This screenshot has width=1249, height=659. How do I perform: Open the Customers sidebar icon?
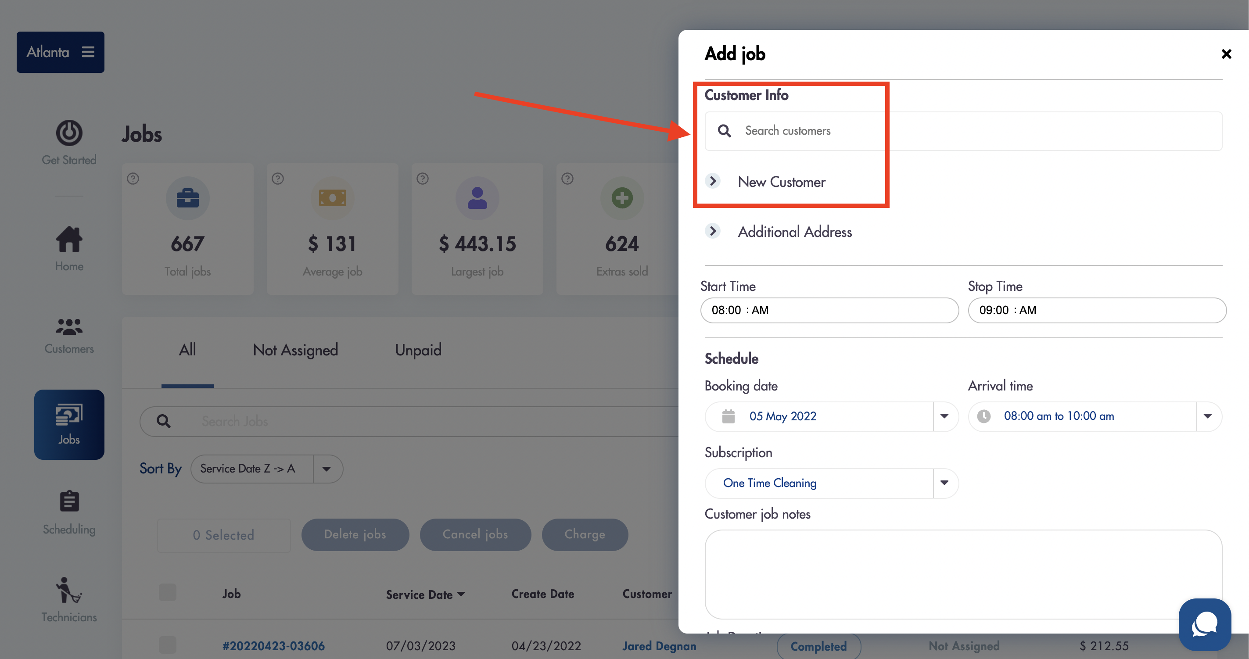point(69,326)
